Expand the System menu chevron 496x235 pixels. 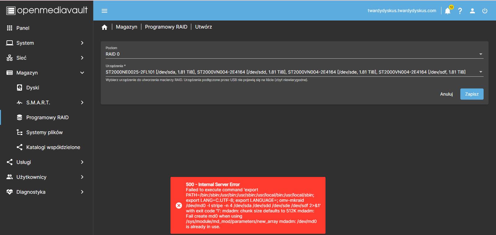click(82, 43)
